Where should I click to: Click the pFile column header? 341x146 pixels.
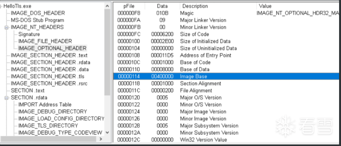pos(129,6)
